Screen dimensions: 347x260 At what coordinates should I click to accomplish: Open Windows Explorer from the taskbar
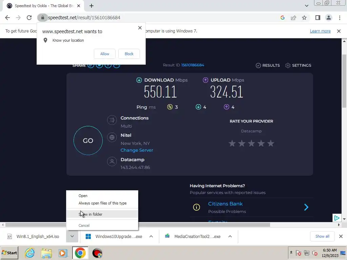pos(46,253)
